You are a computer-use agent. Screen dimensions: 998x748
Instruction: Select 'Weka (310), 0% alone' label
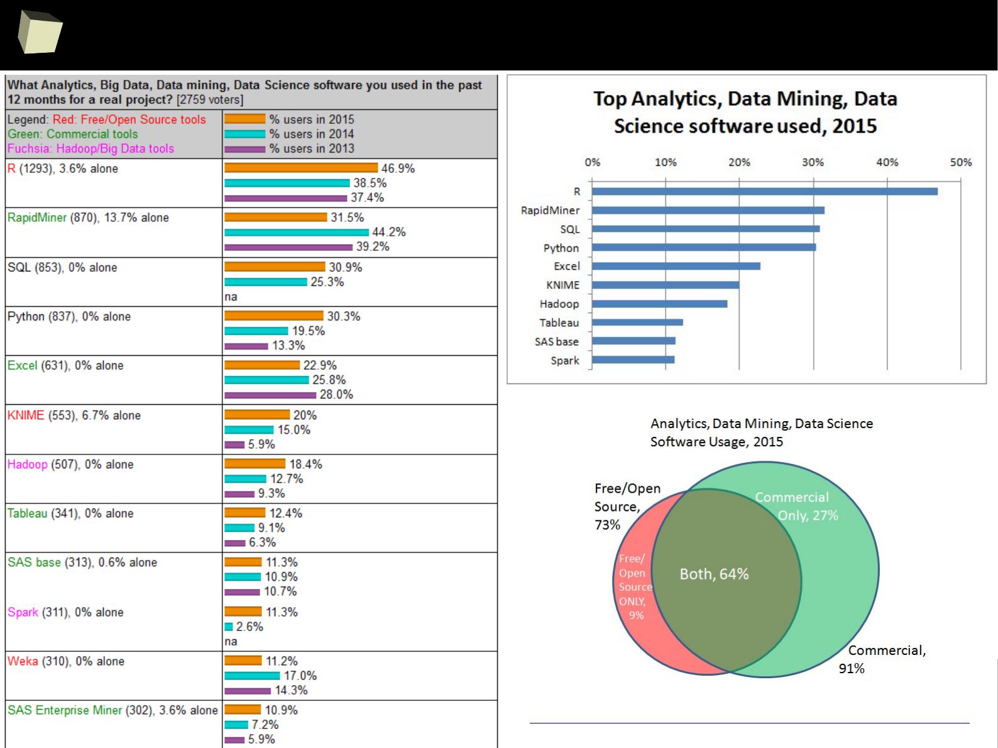pyautogui.click(x=66, y=661)
